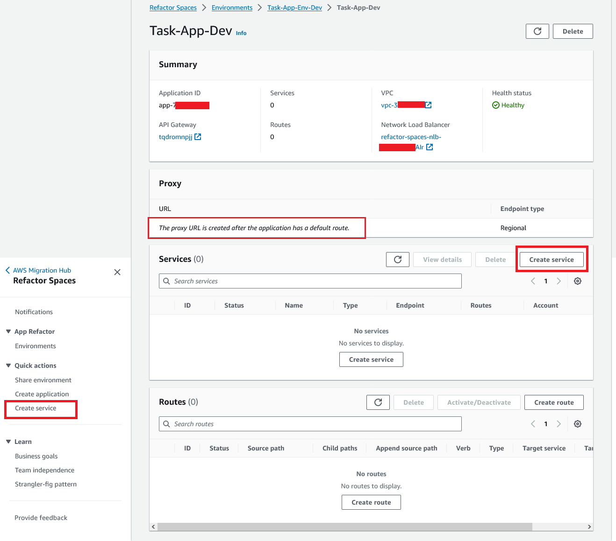
Task: Open Team independence learn page
Action: [44, 470]
